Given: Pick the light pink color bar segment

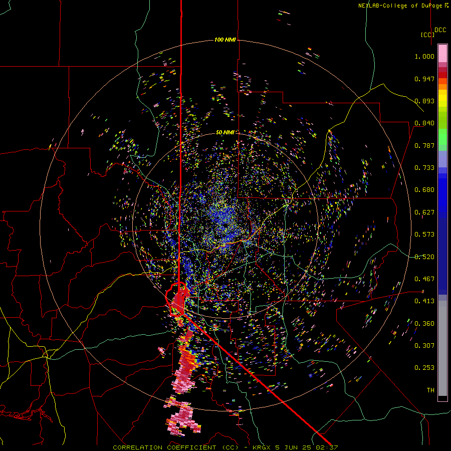Looking at the screenshot, I should click(x=442, y=54).
